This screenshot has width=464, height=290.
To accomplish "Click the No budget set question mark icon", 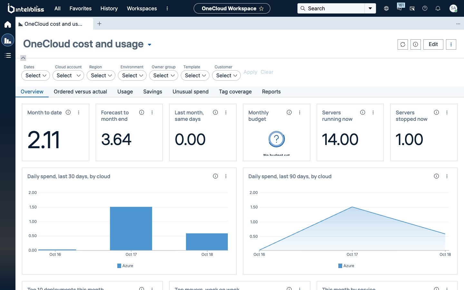I will 276,139.
